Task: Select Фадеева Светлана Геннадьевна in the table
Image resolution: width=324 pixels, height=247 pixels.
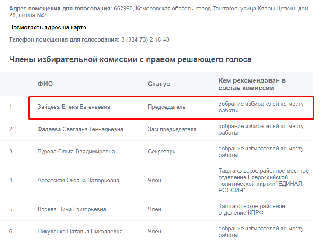Action: point(80,129)
